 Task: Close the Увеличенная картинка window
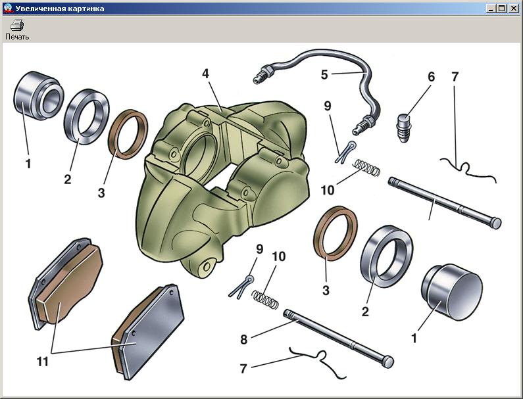pyautogui.click(x=513, y=9)
